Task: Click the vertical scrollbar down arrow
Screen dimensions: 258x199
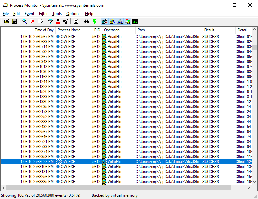Action: click(x=255, y=182)
